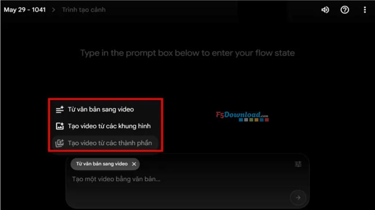
Task: Click the ingredients-to-video icon
Action: click(x=60, y=143)
